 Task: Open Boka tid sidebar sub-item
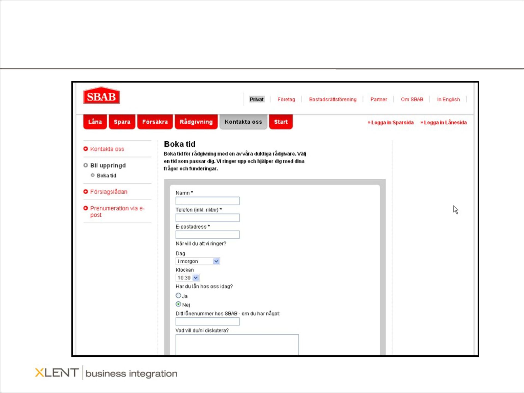pos(106,175)
